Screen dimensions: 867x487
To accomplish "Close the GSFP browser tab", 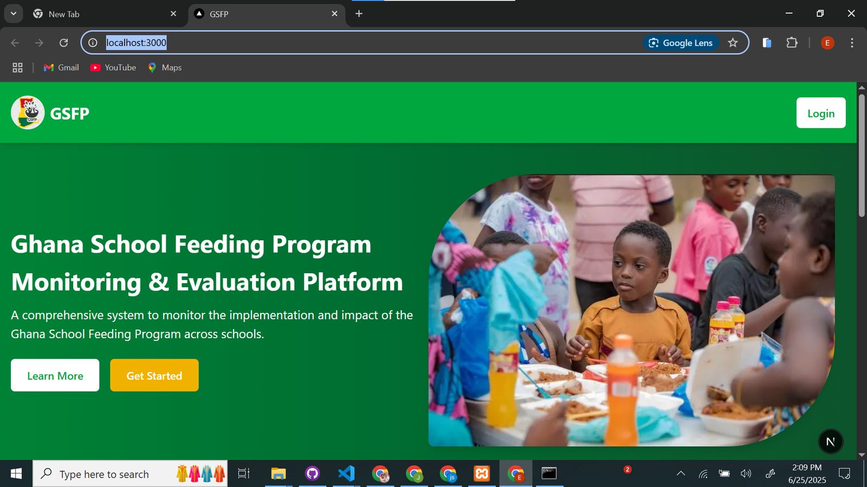I will pyautogui.click(x=334, y=14).
